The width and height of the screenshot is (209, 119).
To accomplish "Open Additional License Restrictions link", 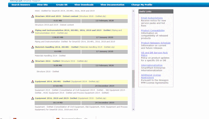I will (151, 76).
